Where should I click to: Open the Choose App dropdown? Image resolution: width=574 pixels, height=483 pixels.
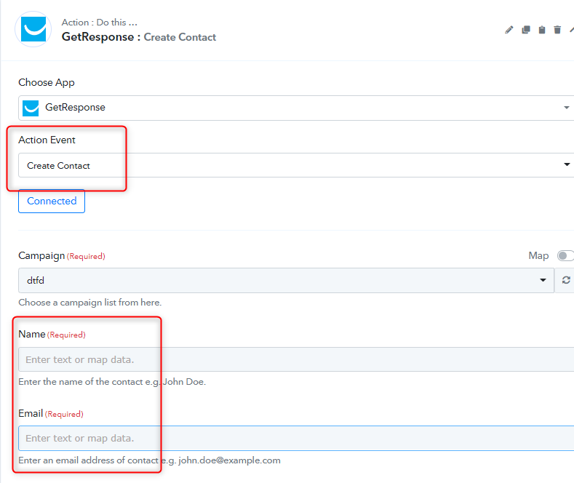click(x=296, y=108)
